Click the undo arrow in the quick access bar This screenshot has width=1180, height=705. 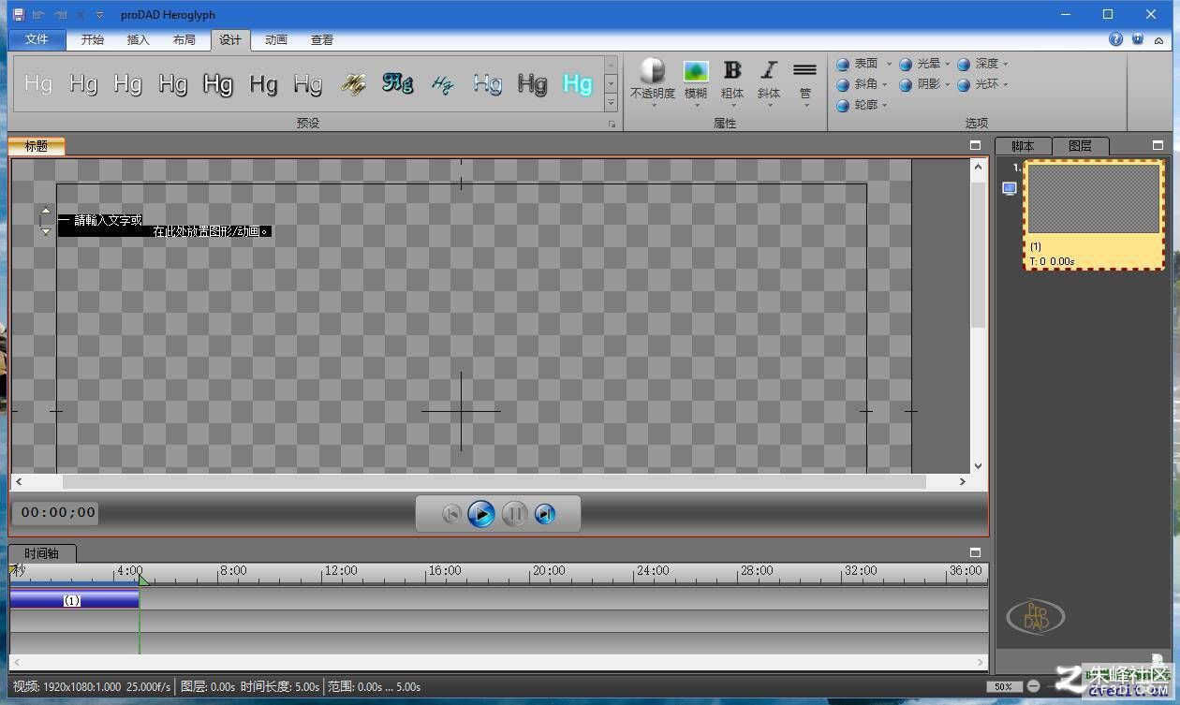click(x=38, y=14)
